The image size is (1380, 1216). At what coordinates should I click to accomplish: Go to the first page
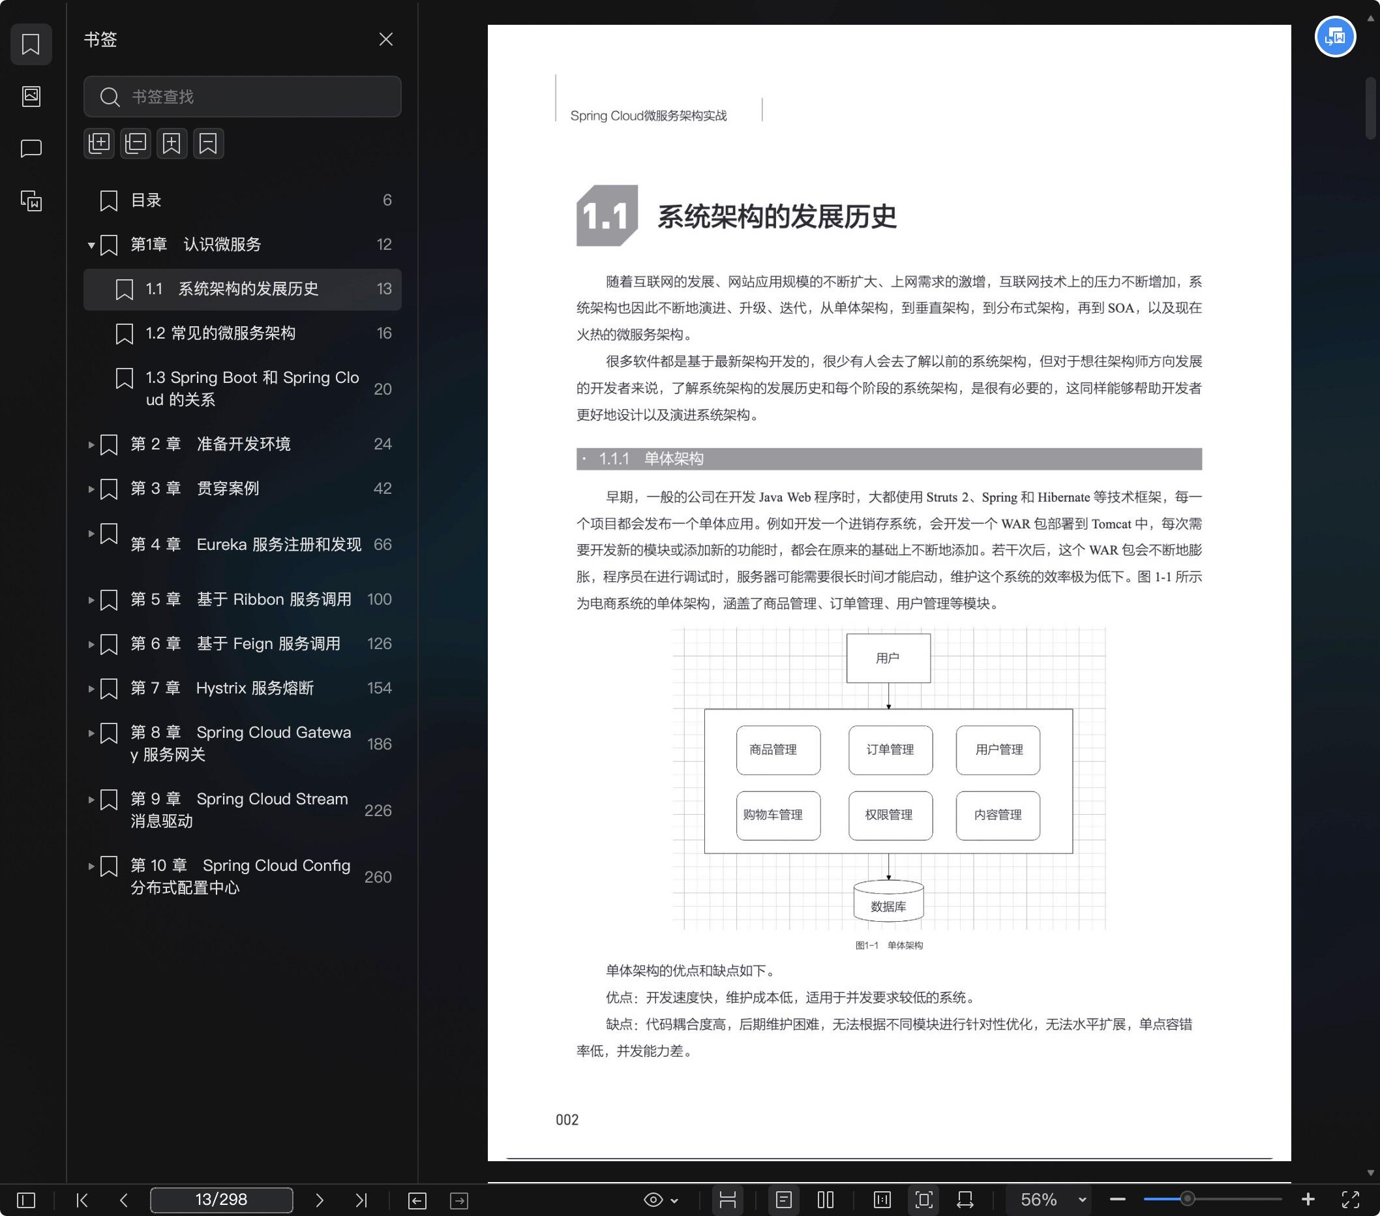82,1200
